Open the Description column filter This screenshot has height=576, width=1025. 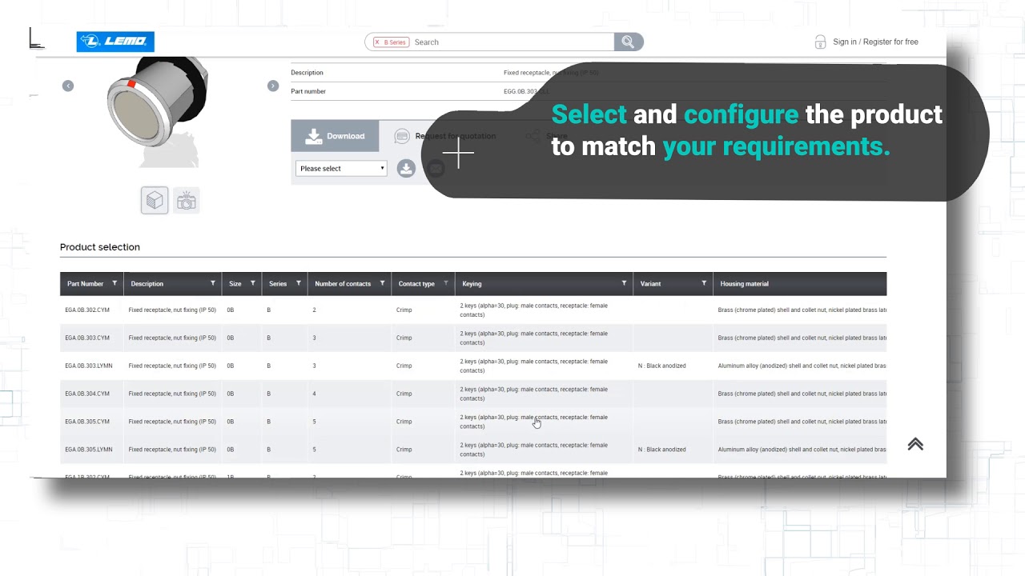pyautogui.click(x=213, y=283)
